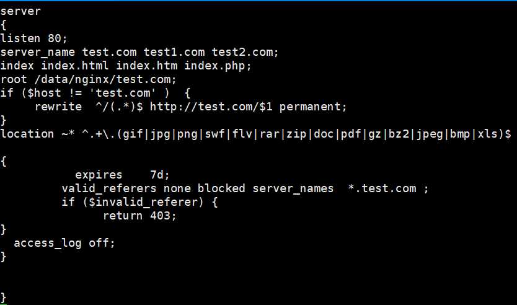This screenshot has width=517, height=305.
Task: Click 'index.php;' in the index line
Action: click(x=218, y=66)
